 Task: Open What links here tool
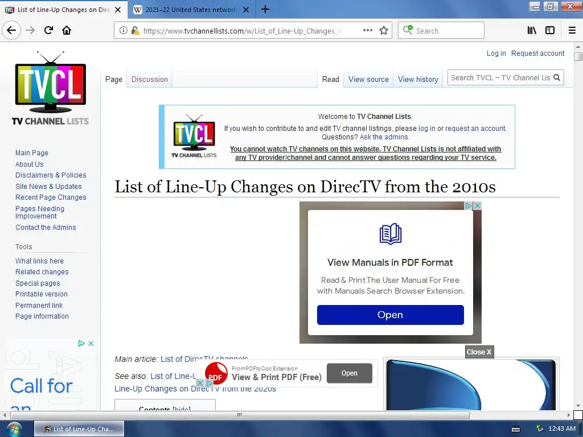click(39, 261)
